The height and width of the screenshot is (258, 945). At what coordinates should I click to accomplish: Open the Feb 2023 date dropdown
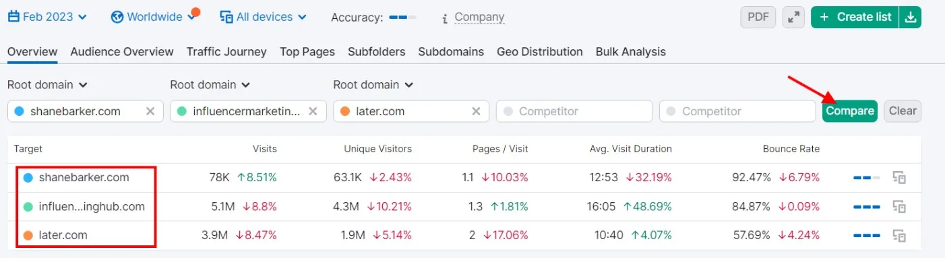pos(47,17)
